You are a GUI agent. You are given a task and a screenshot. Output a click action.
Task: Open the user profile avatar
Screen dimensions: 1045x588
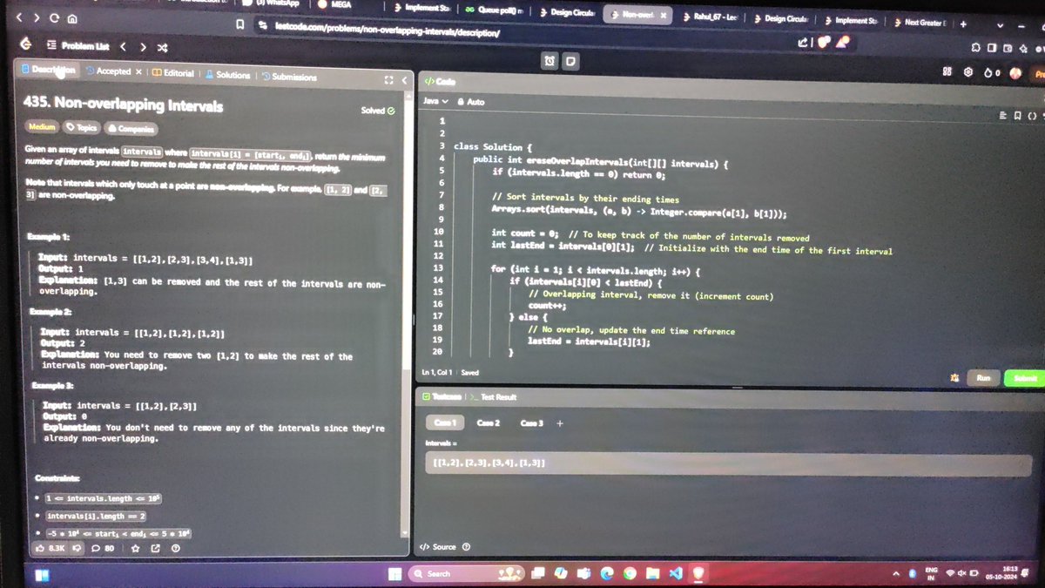pyautogui.click(x=1014, y=74)
